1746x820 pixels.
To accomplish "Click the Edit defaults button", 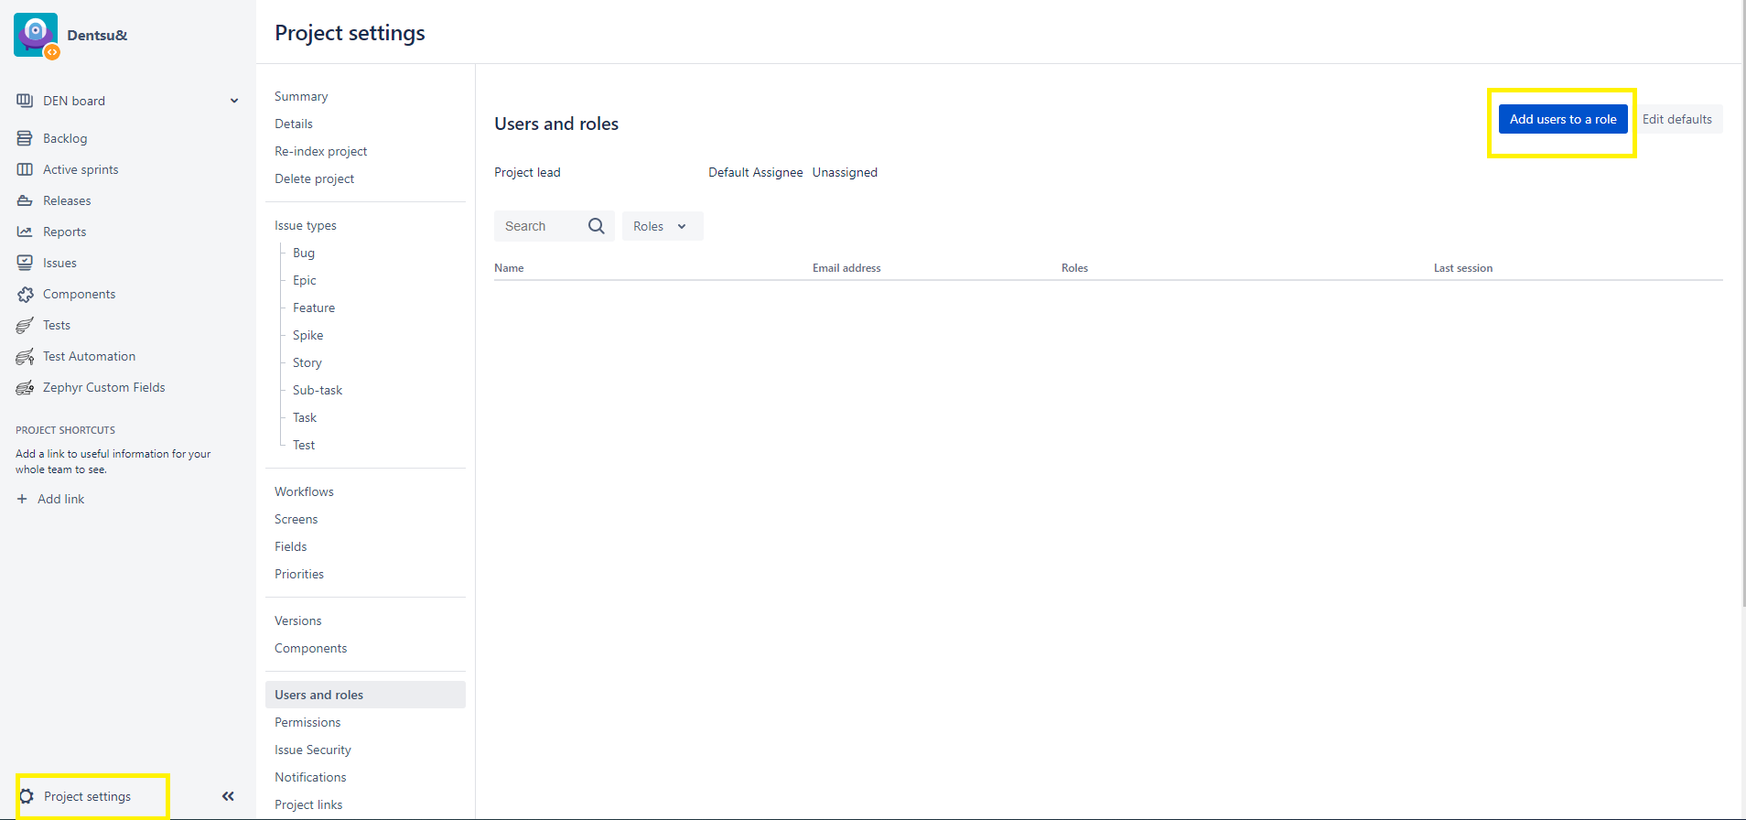I will 1676,119.
